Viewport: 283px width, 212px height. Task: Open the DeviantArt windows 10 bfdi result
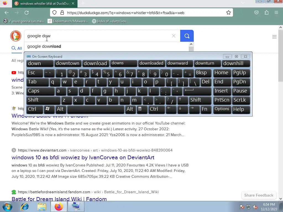[83, 157]
